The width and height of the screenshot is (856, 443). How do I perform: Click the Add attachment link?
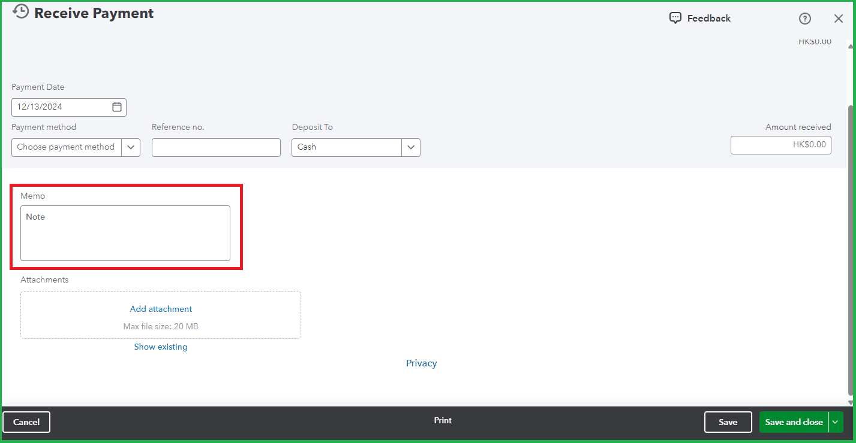point(160,308)
